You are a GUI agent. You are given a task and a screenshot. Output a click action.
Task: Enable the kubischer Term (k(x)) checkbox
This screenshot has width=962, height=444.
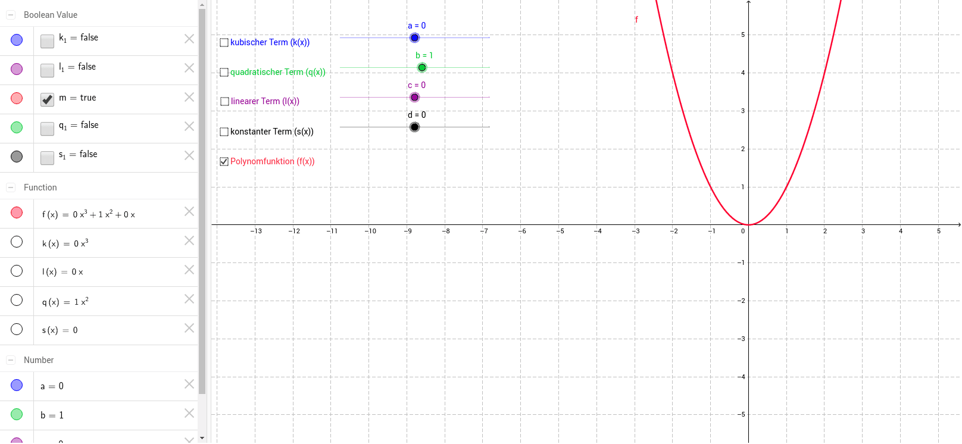point(224,42)
